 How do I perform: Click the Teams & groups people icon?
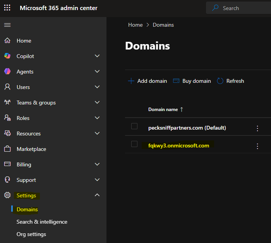7,102
